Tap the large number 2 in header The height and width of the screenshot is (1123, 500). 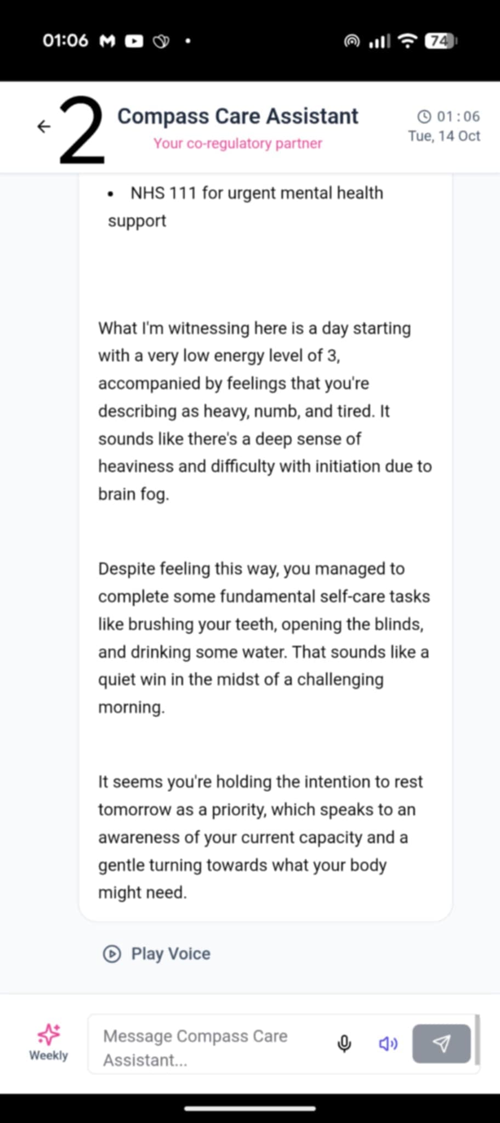tap(82, 131)
